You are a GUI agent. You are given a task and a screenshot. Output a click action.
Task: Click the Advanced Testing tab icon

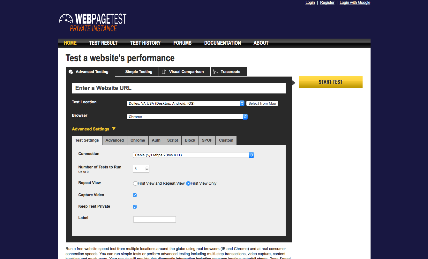click(71, 72)
